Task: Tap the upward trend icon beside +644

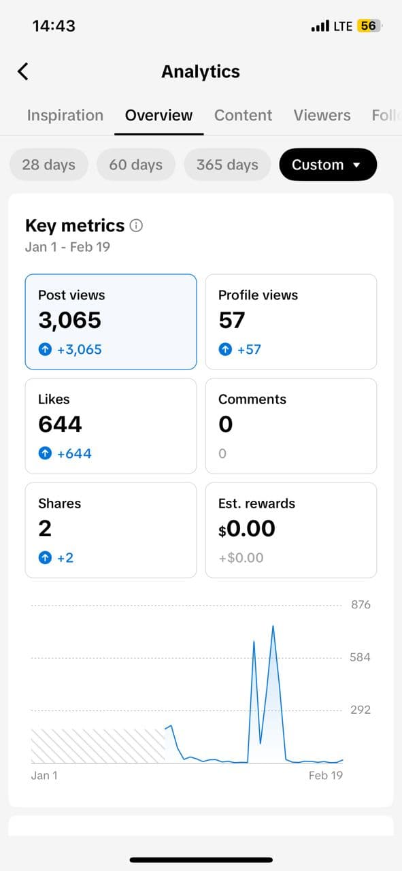Action: click(46, 453)
